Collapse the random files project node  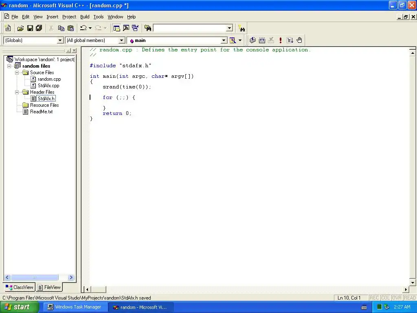point(9,66)
